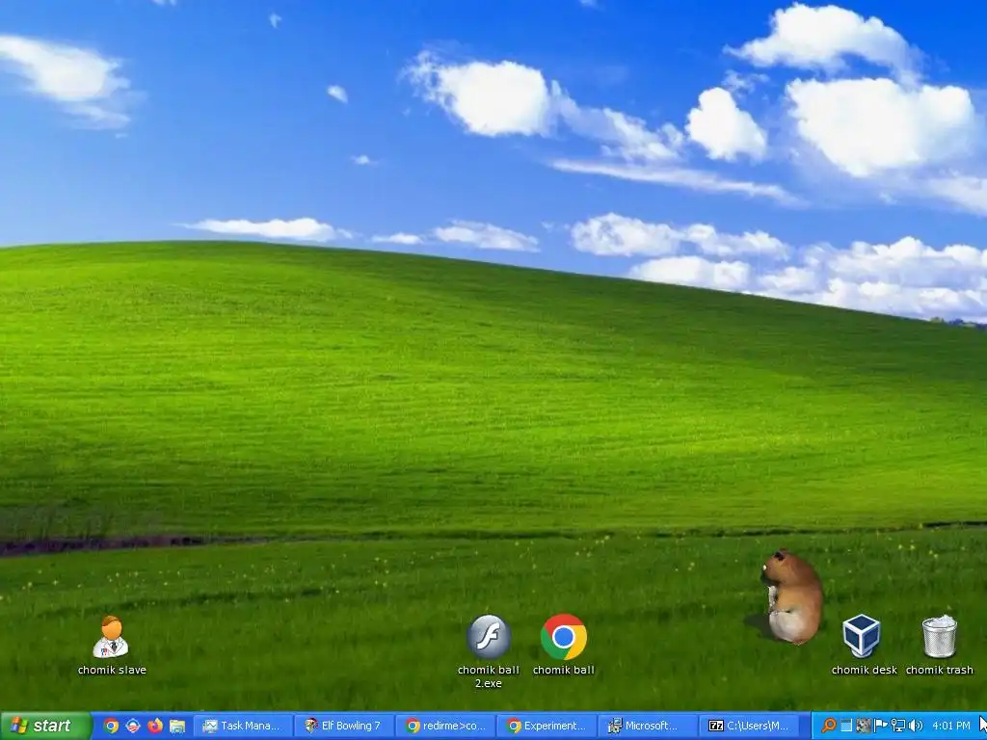Click the Obama-logo quick launch icon
The image size is (987, 740).
click(x=133, y=726)
